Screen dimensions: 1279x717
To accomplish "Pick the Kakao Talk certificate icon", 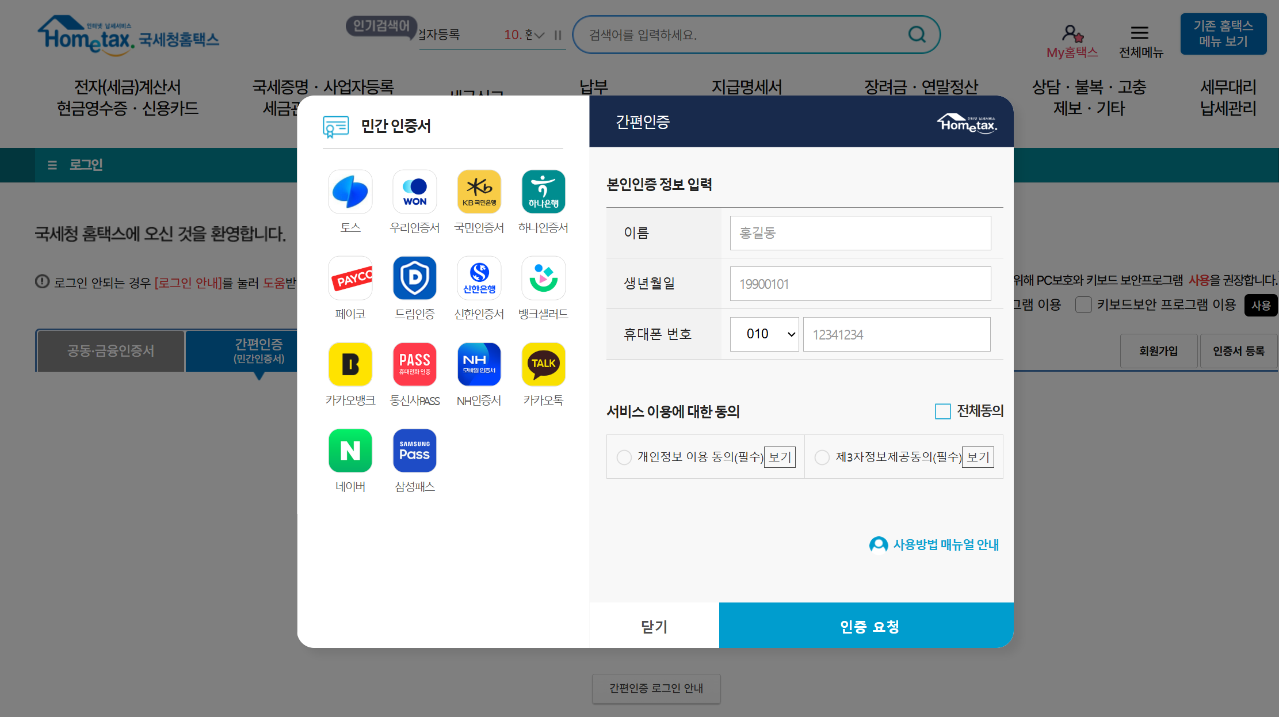I will point(543,365).
